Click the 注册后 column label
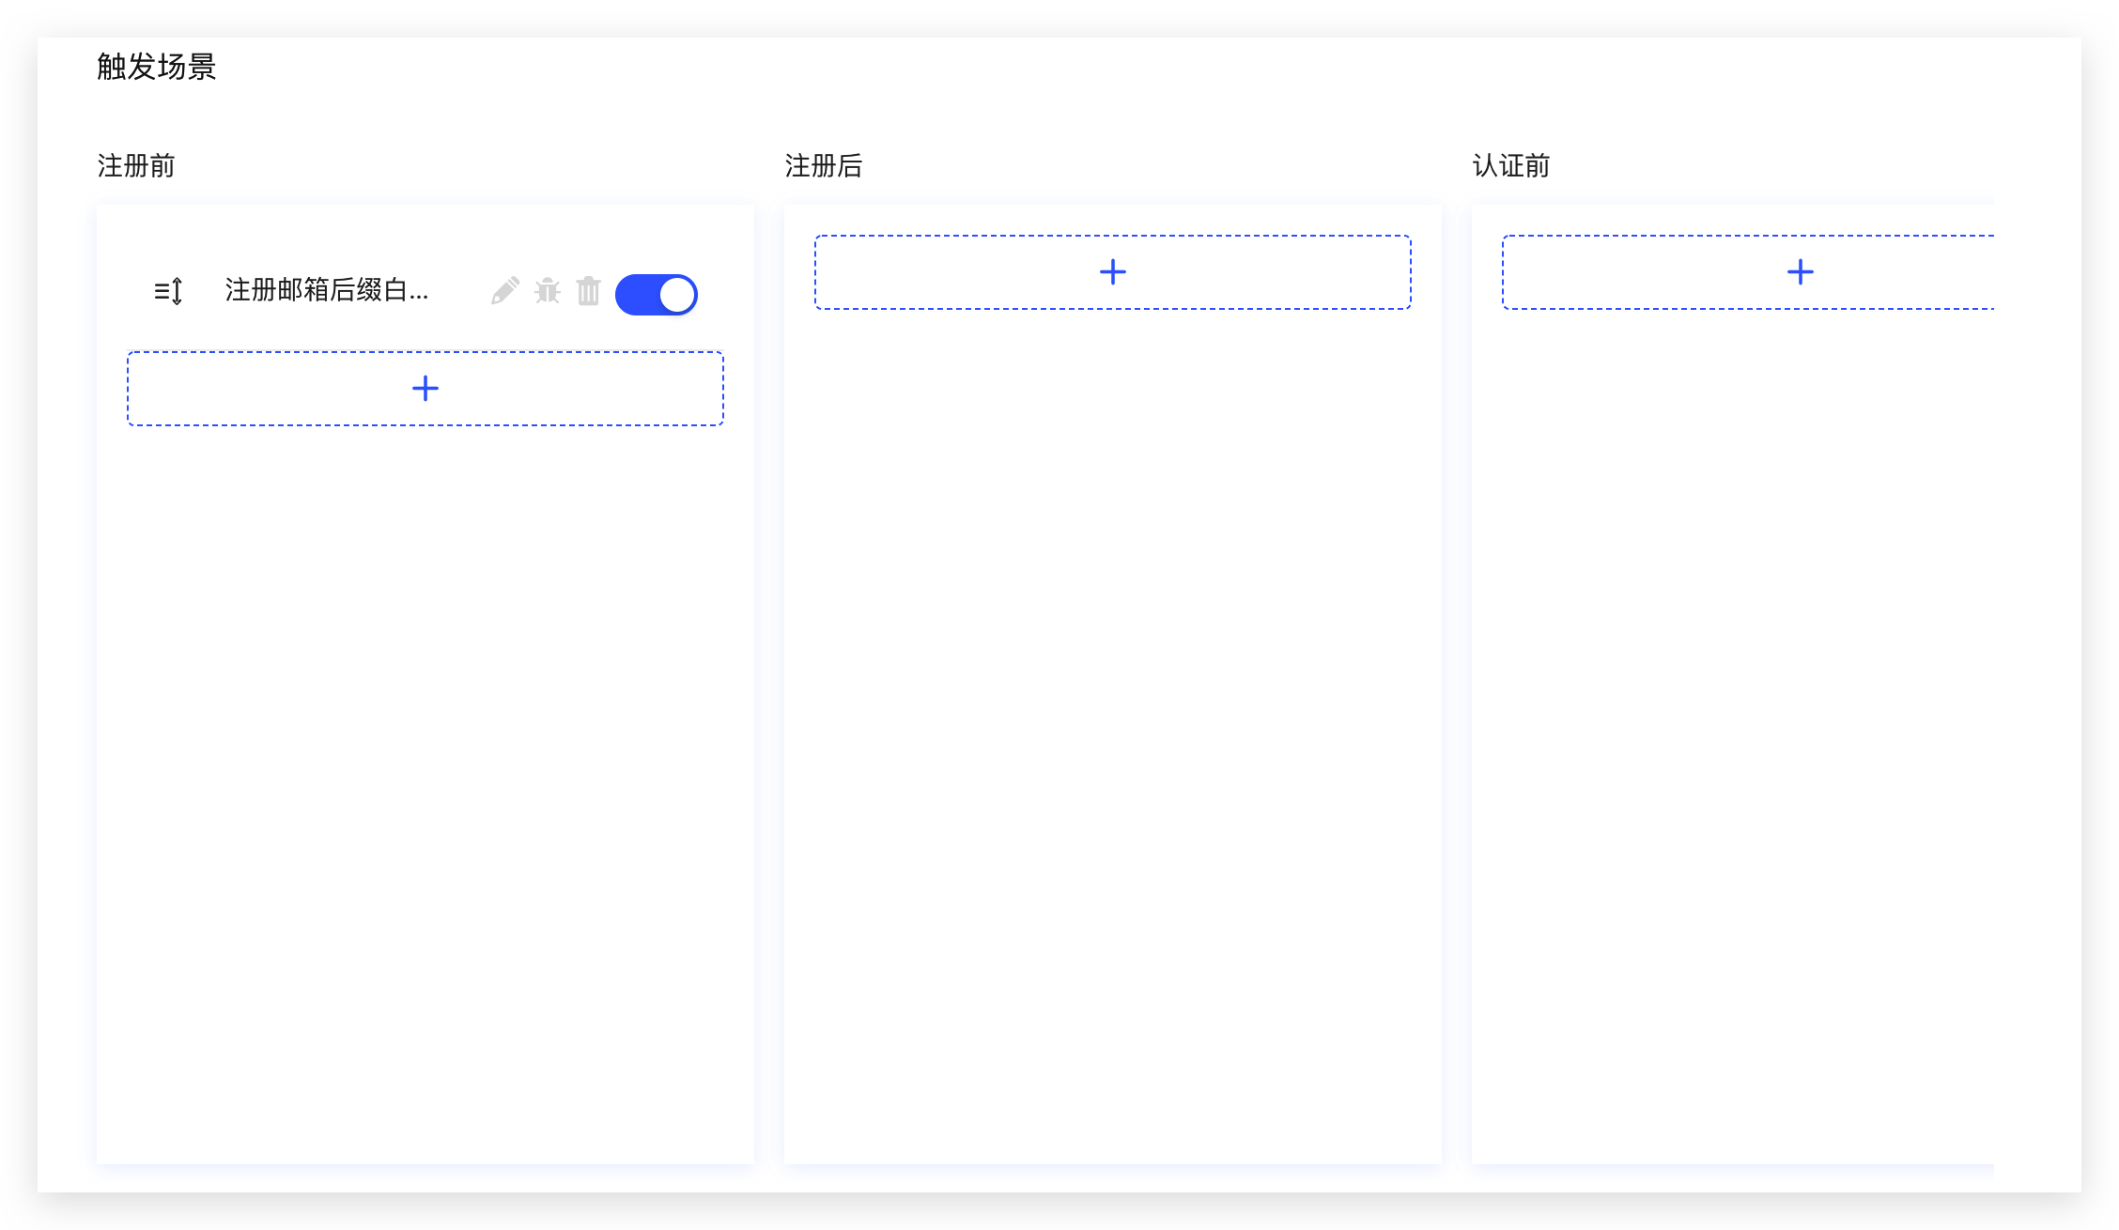 tap(824, 166)
